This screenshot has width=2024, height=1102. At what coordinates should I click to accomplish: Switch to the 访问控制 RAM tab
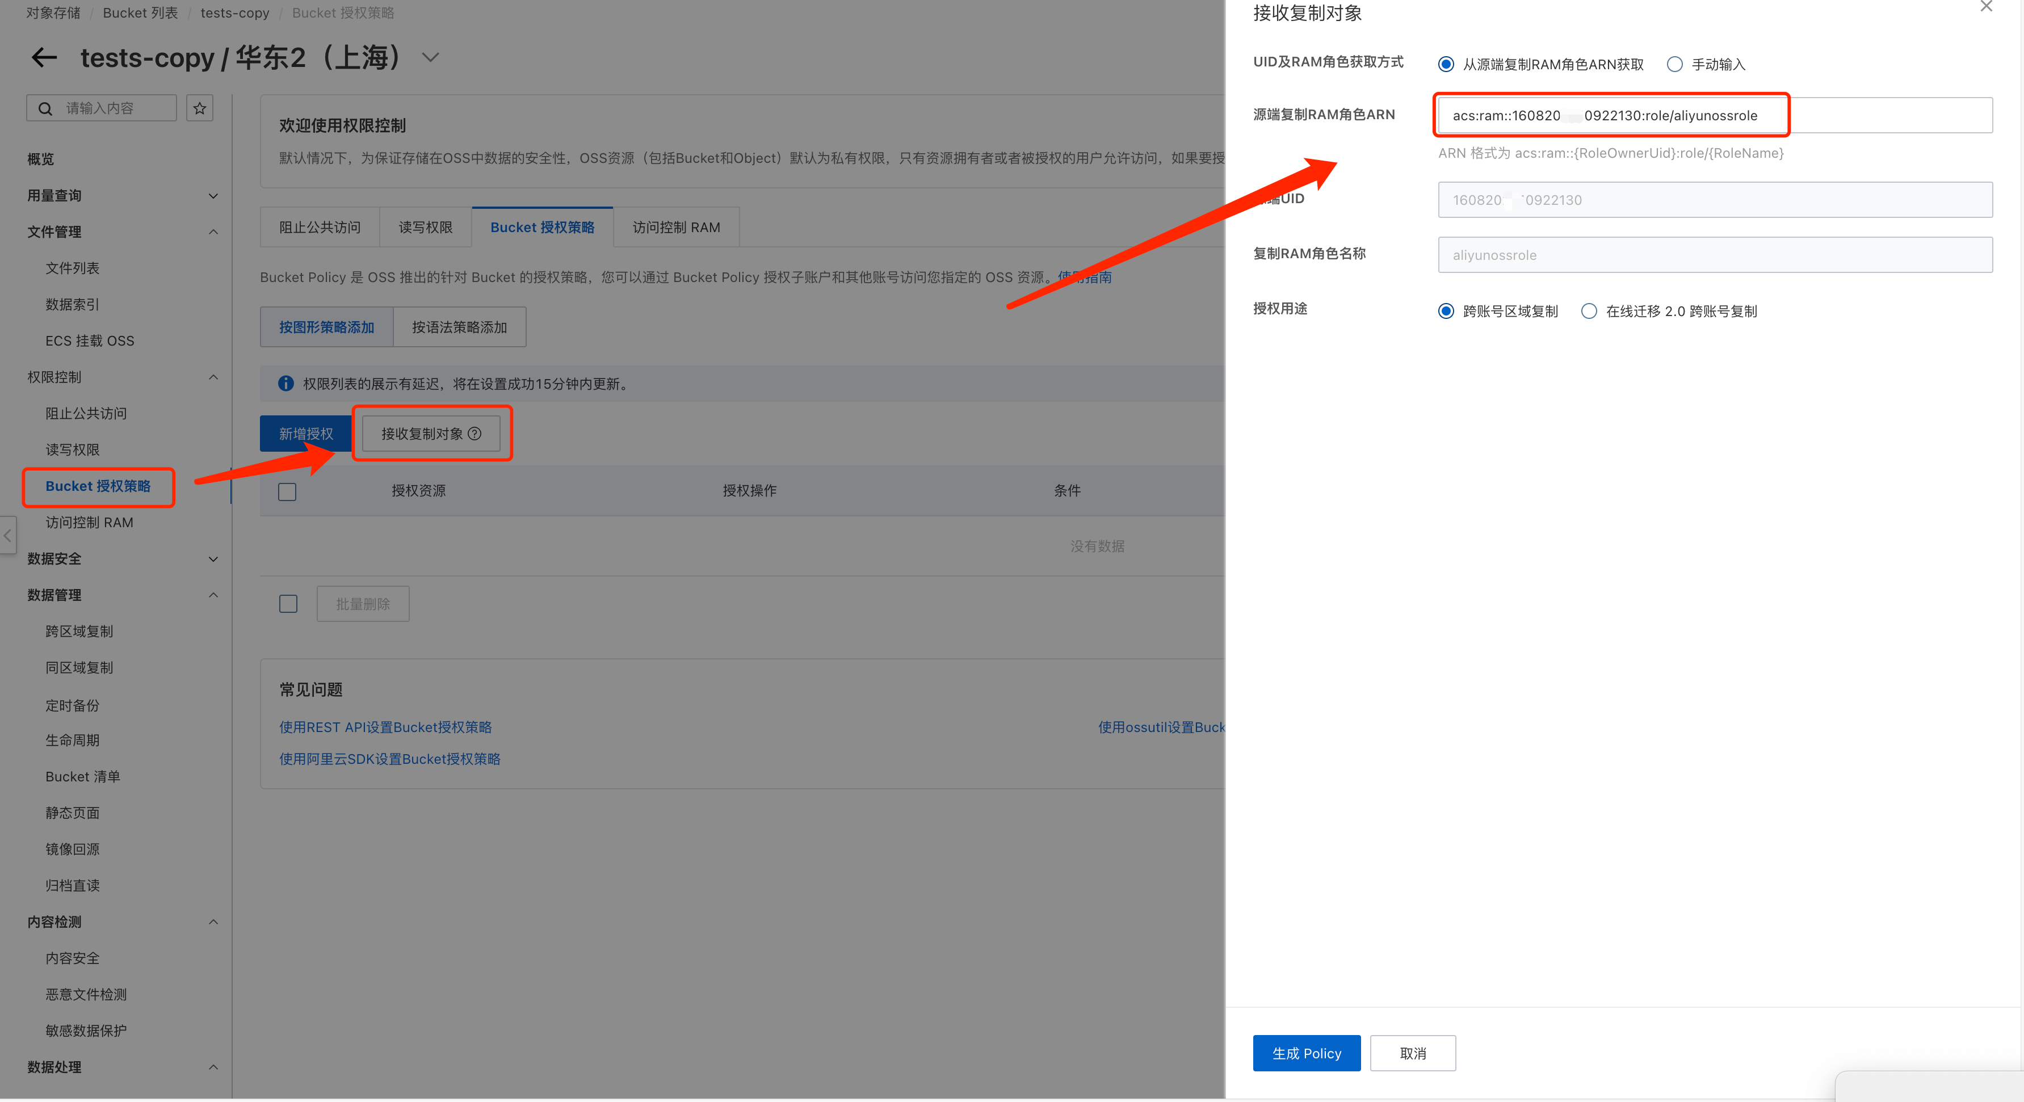point(676,227)
